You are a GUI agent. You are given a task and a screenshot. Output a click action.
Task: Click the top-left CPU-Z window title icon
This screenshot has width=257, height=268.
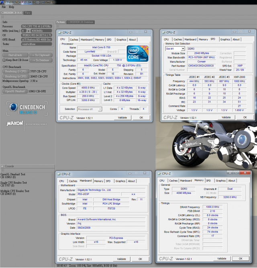tap(60, 32)
